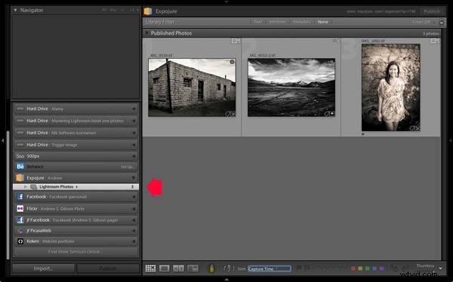Viewport: 453px width, 282px height.
Task: Set Navigator zoom to FIT
Action: 104,10
